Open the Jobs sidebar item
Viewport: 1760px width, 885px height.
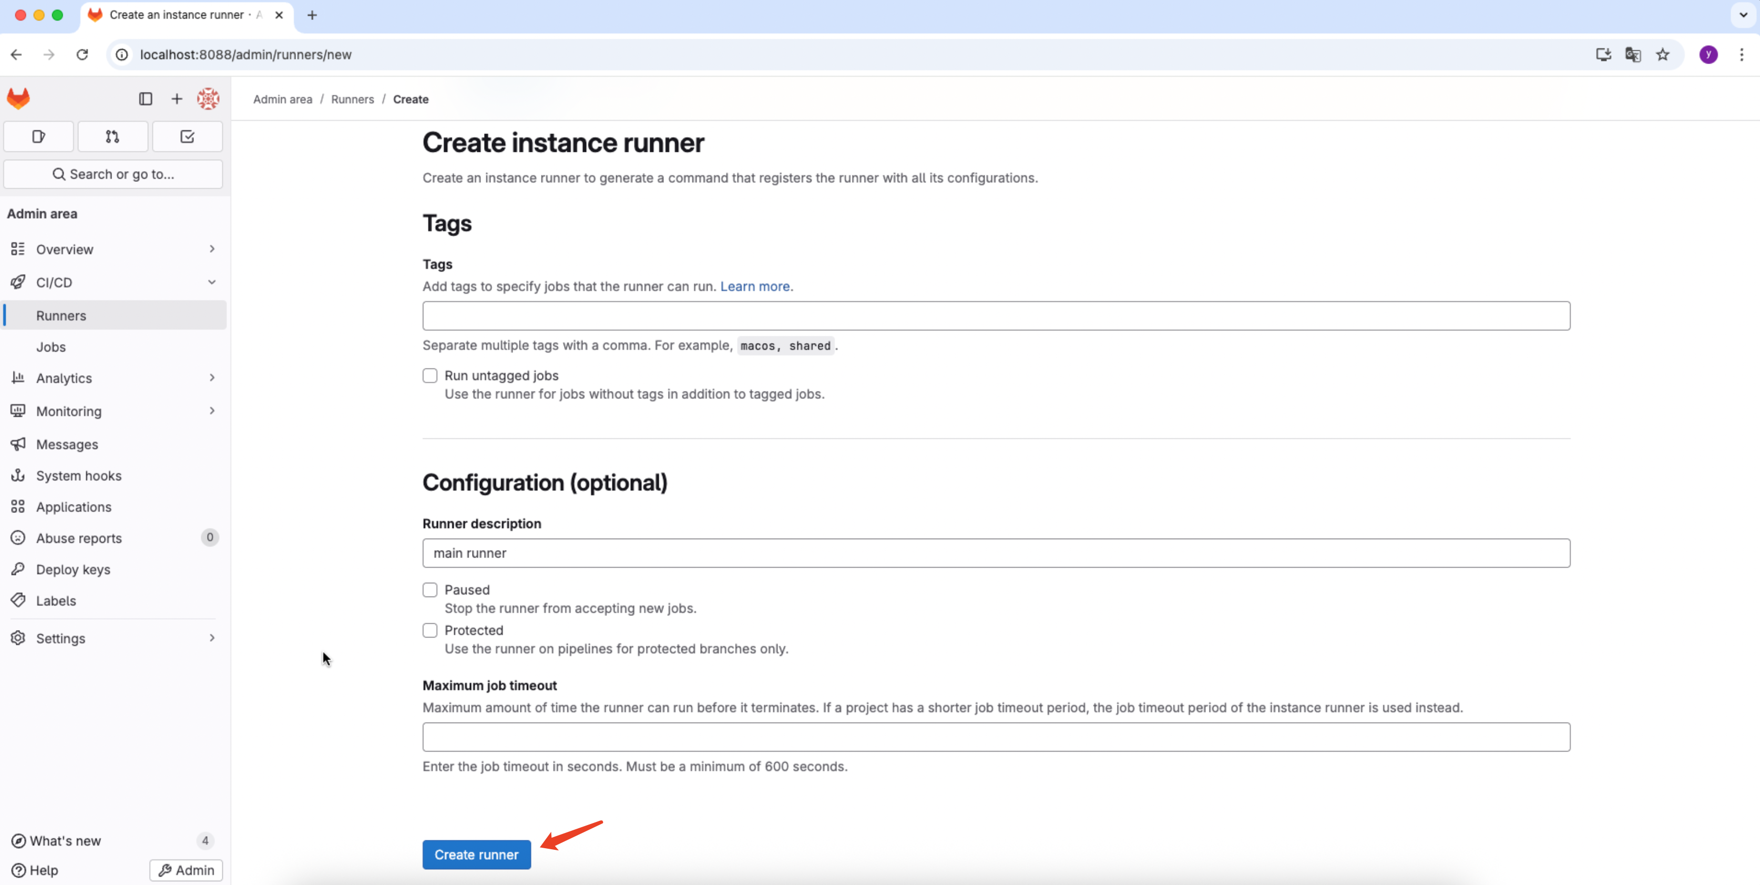(x=50, y=346)
